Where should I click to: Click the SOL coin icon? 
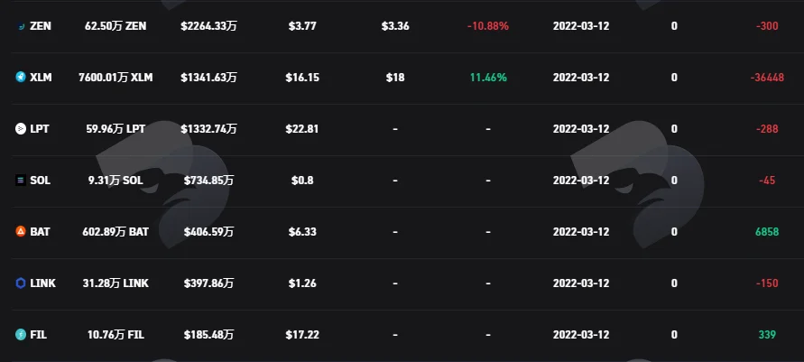pos(21,181)
